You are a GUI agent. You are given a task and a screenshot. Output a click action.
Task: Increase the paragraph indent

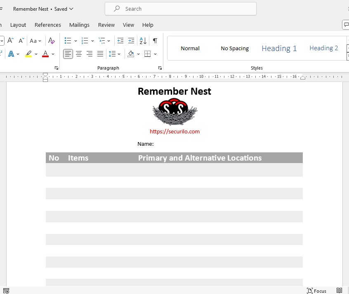click(x=131, y=41)
